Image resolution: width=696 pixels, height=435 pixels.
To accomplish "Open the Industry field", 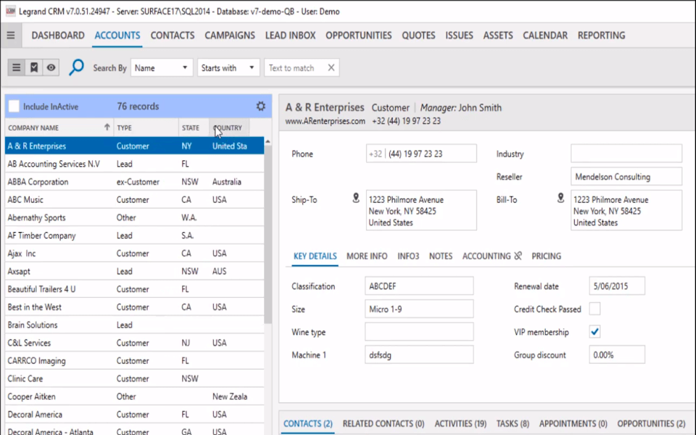I will pyautogui.click(x=626, y=154).
